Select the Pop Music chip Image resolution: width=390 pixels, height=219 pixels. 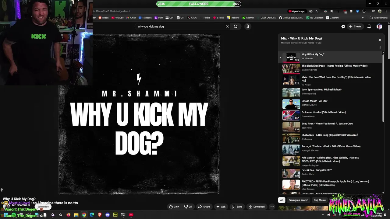click(320, 200)
